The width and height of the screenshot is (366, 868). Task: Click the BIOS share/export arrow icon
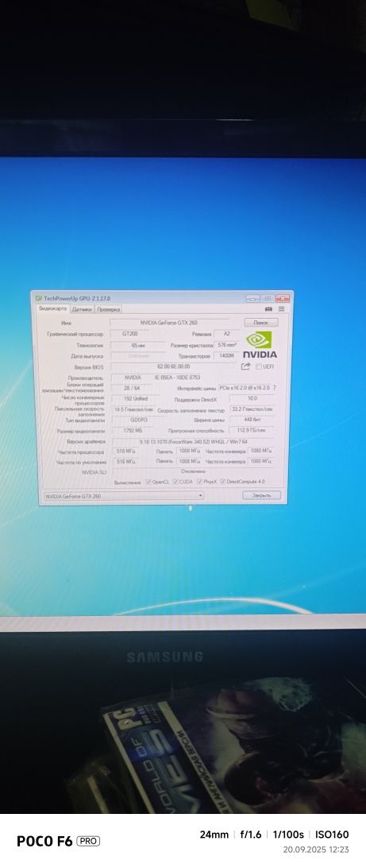245,366
